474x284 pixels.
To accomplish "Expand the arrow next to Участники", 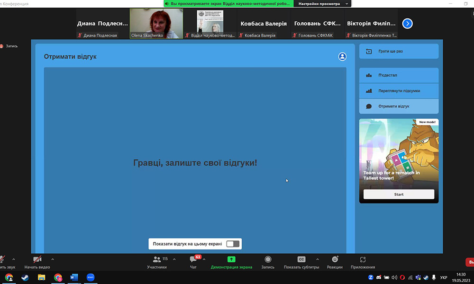I will (x=174, y=259).
